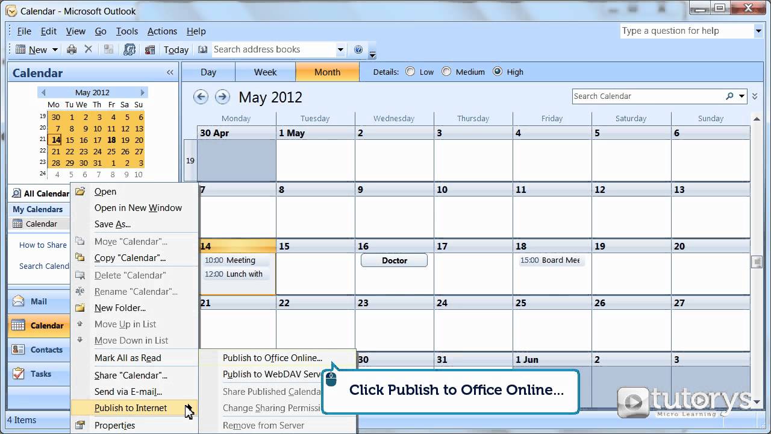Click the Delete X icon in toolbar
The width and height of the screenshot is (771, 434).
[88, 49]
